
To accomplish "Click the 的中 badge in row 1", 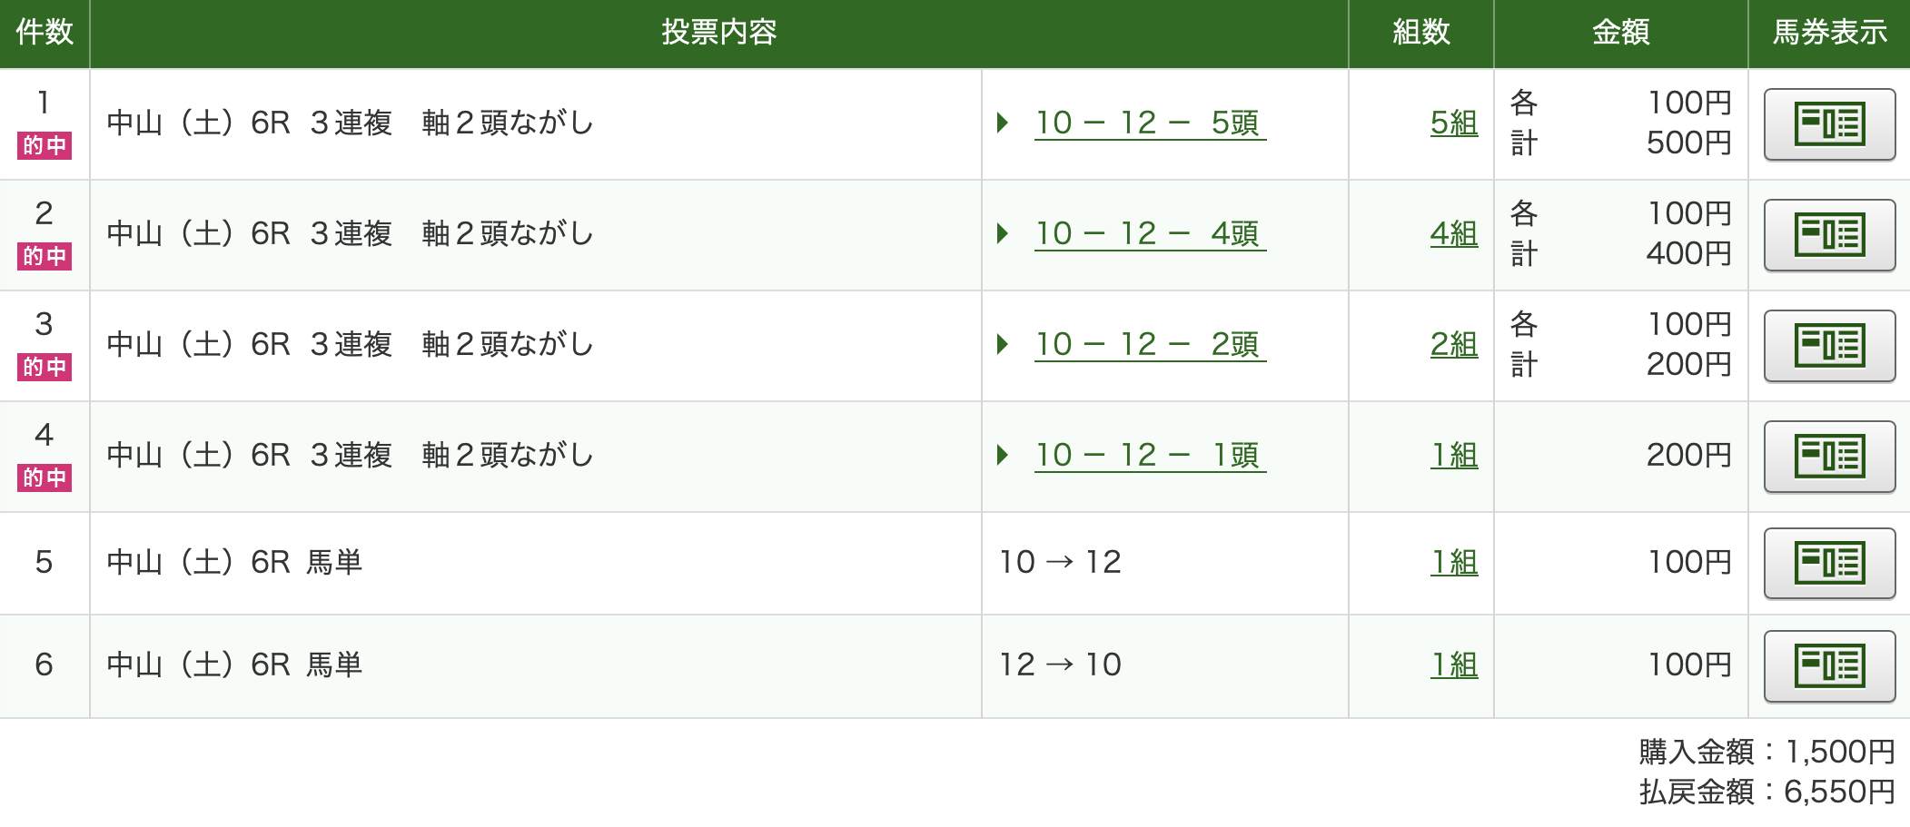I will click(45, 145).
